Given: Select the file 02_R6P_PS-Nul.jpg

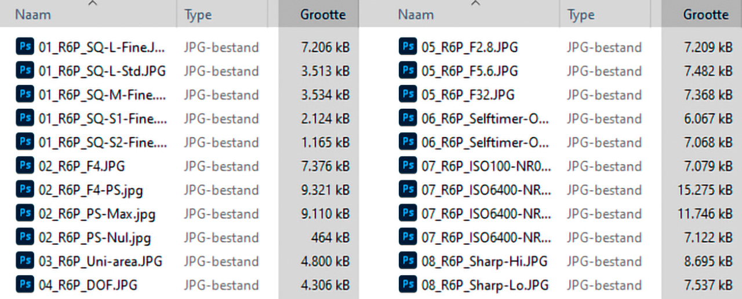Looking at the screenshot, I should (94, 238).
